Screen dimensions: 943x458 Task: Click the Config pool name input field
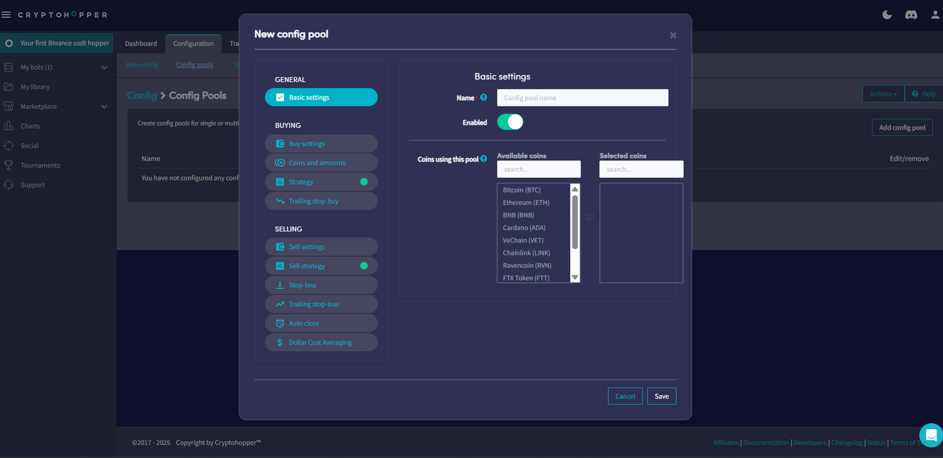pyautogui.click(x=582, y=98)
